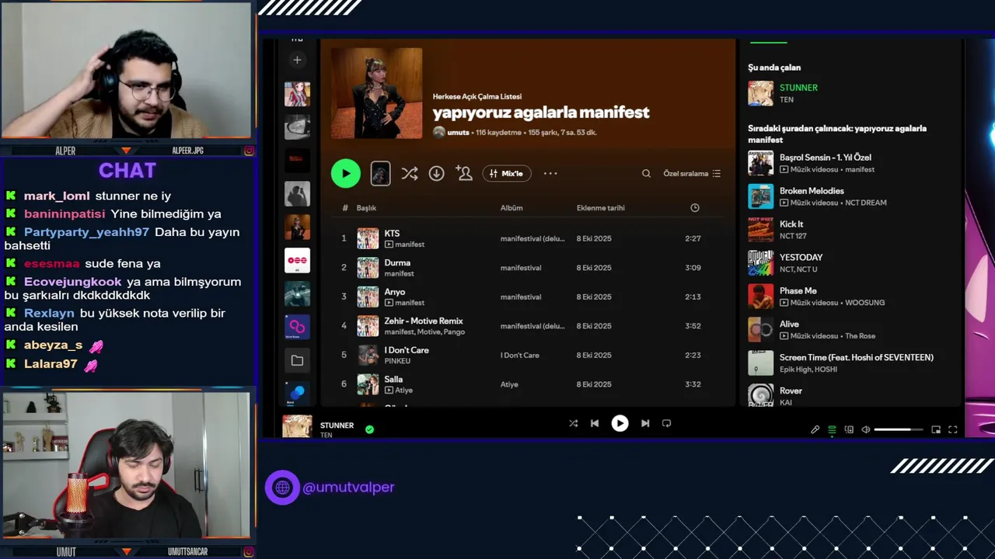995x559 pixels.
Task: Open the anime-girl cover playlist in the sidebar
Action: 297,94
